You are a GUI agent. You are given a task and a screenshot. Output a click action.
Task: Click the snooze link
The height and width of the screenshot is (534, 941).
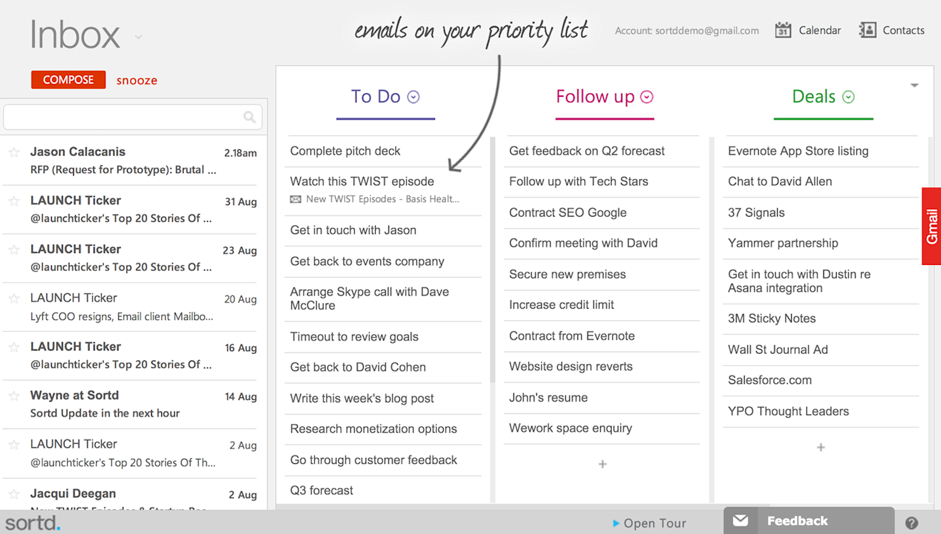click(x=136, y=80)
